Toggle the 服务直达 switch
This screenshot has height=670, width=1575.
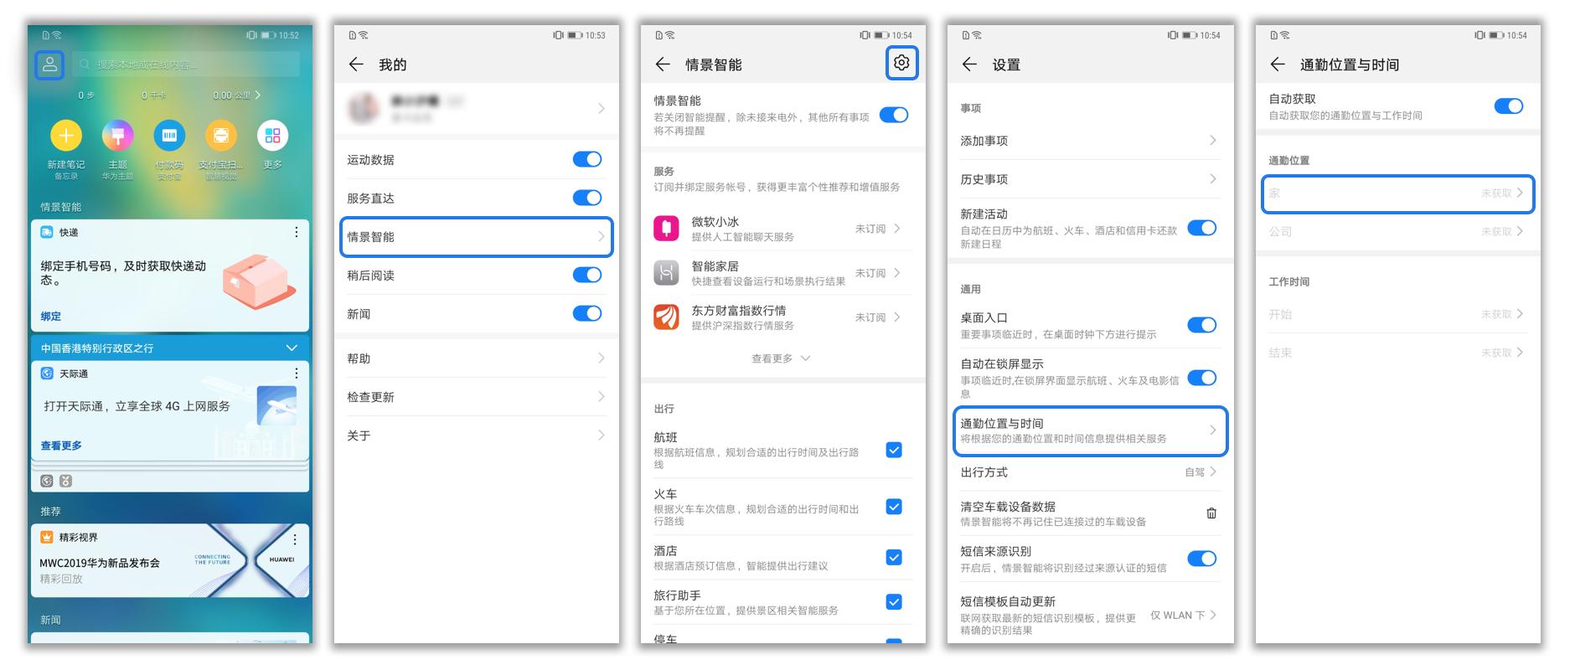(587, 198)
